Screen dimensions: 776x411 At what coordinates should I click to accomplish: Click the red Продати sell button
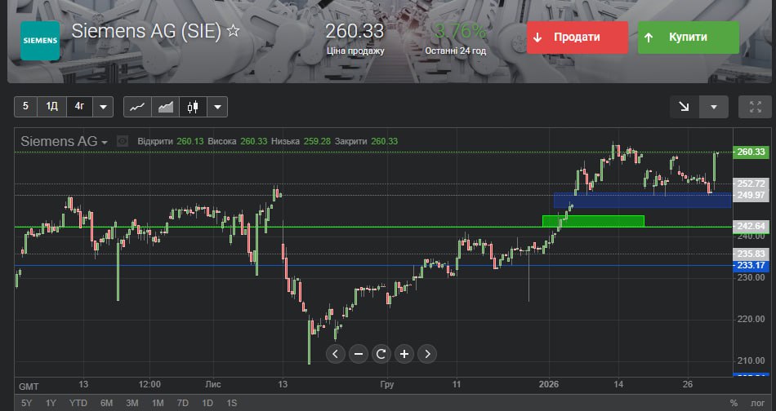pyautogui.click(x=577, y=37)
